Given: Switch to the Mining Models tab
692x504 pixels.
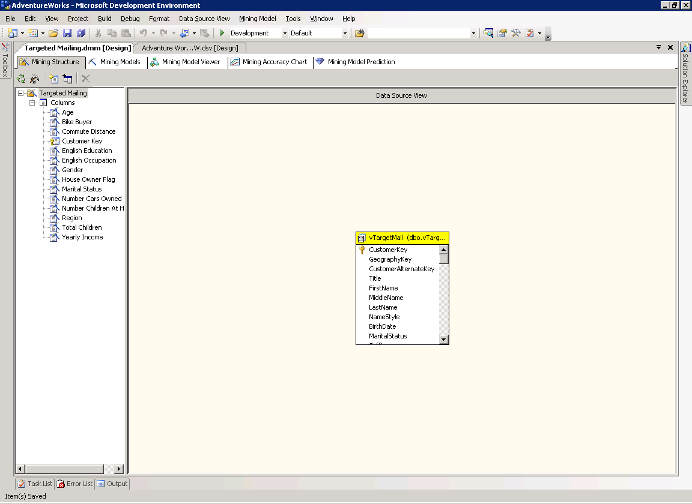Looking at the screenshot, I should [115, 62].
